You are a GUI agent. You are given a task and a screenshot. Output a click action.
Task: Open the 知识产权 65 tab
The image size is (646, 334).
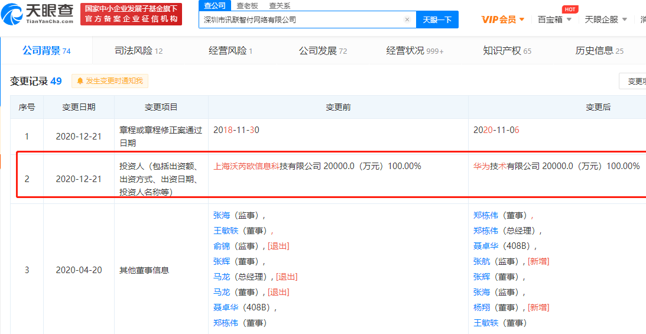[507, 51]
